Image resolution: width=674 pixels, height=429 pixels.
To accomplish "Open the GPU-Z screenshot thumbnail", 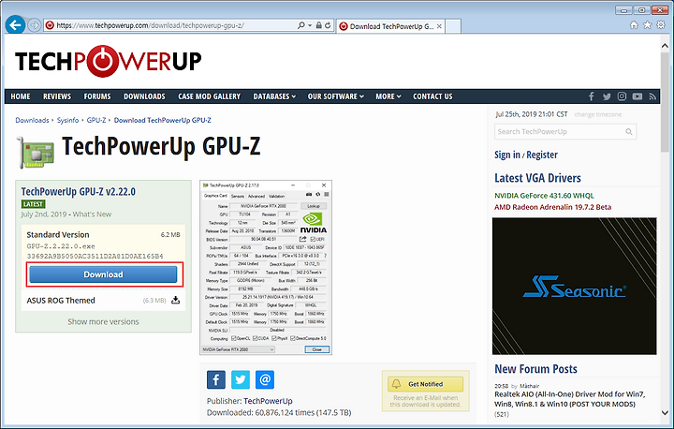I will 266,267.
